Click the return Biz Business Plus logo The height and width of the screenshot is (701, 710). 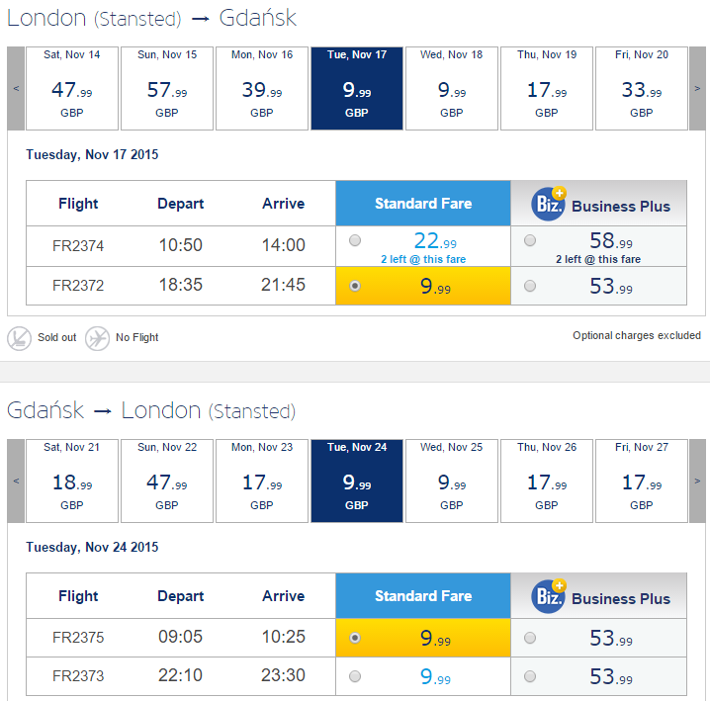549,596
